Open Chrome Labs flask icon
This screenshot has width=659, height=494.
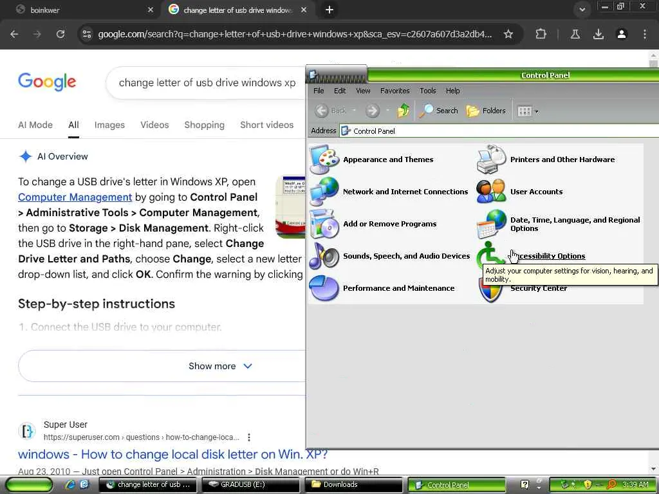point(575,34)
